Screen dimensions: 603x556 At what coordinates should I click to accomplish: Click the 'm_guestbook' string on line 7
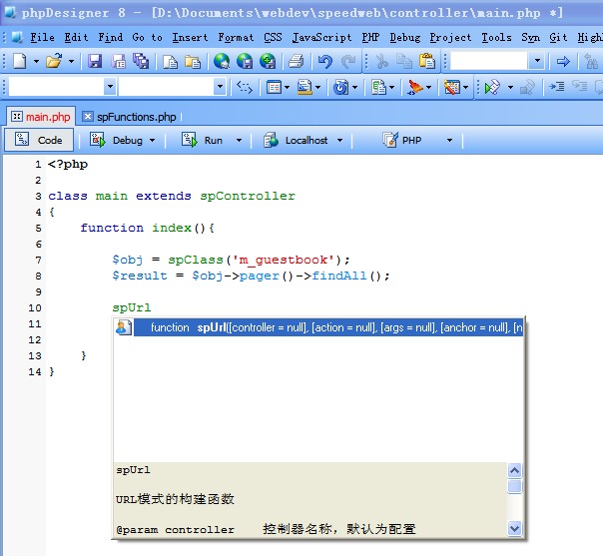(285, 261)
